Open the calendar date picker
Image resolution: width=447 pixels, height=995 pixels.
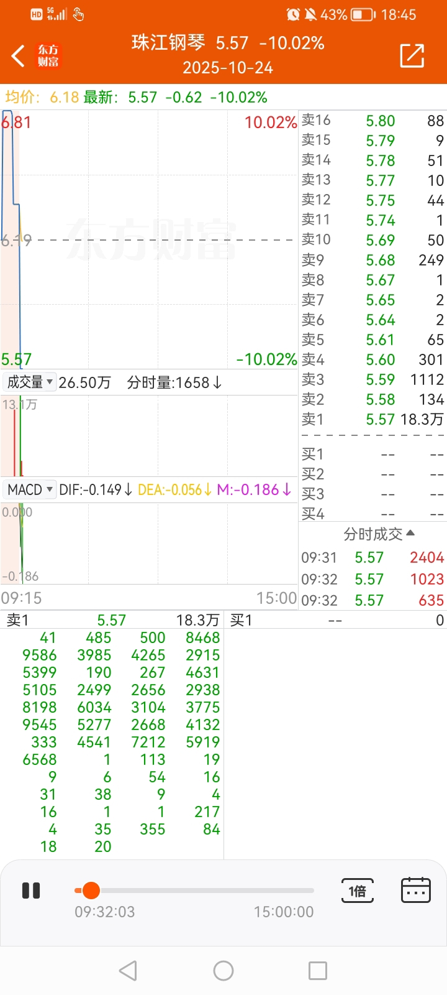[416, 891]
